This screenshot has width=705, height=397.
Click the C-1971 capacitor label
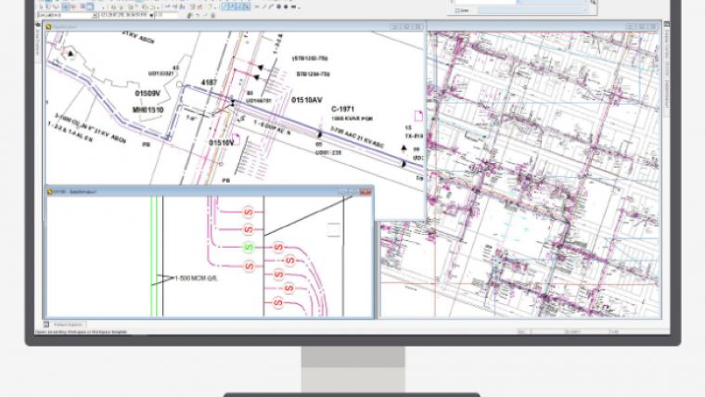coord(342,109)
